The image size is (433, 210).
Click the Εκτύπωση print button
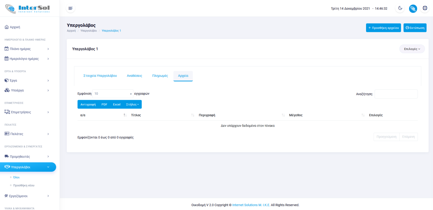(x=415, y=28)
